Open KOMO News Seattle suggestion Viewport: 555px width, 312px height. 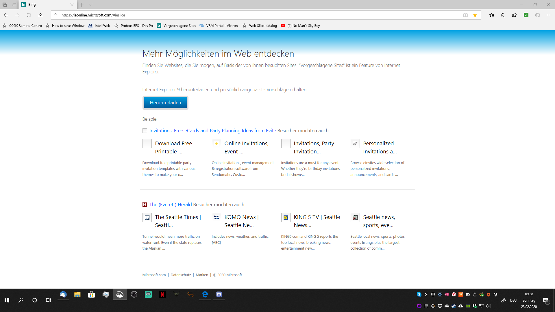click(241, 221)
